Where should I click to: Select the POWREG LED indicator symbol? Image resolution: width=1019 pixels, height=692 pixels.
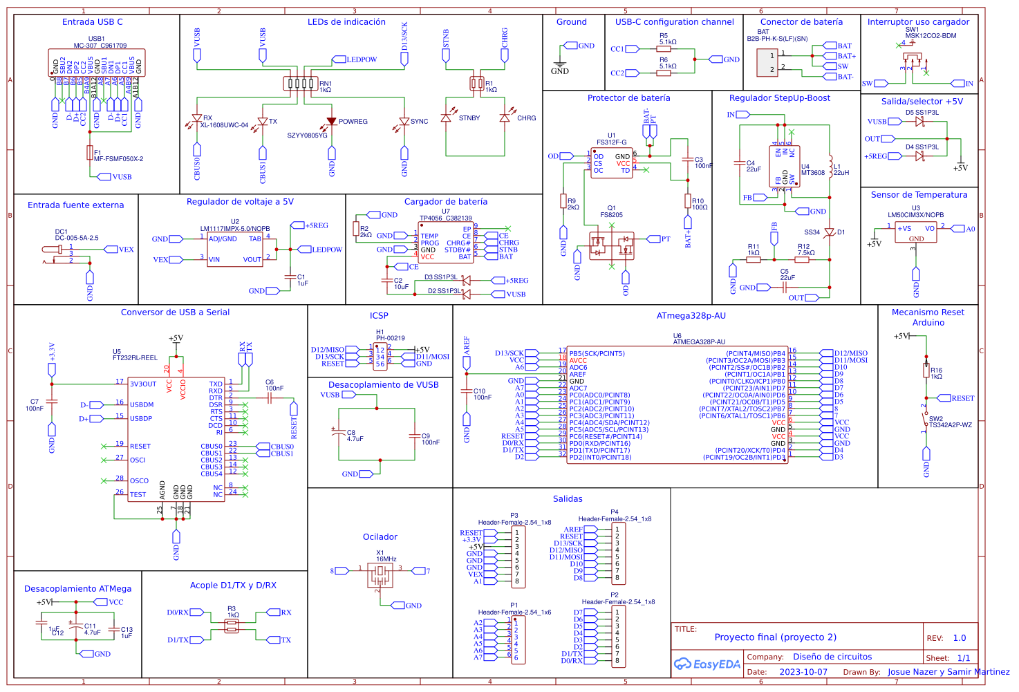click(332, 121)
